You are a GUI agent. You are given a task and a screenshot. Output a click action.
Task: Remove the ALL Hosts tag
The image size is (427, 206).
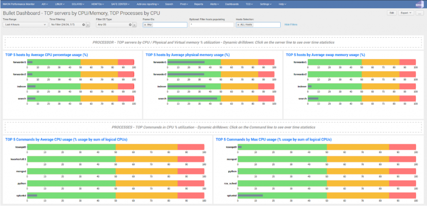click(x=238, y=25)
